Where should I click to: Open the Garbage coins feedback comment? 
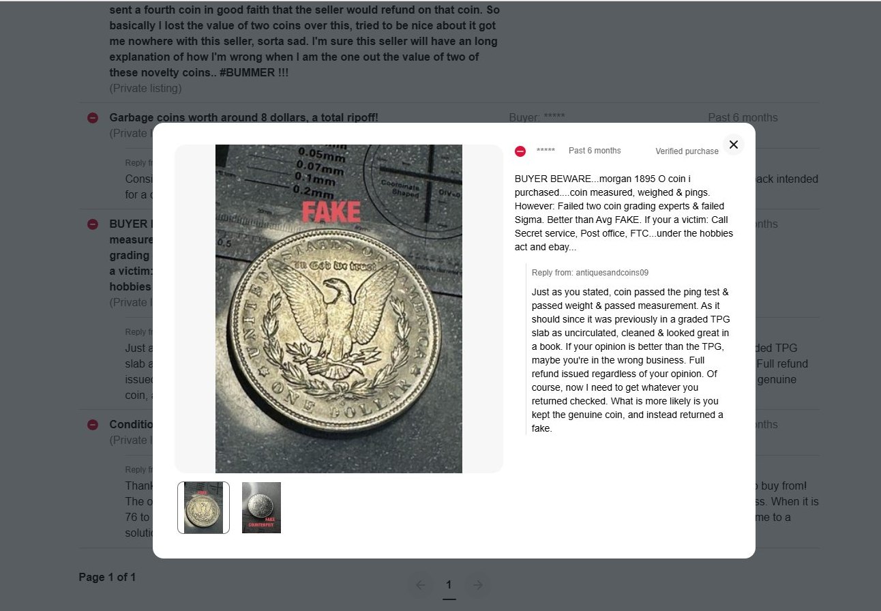(x=243, y=117)
